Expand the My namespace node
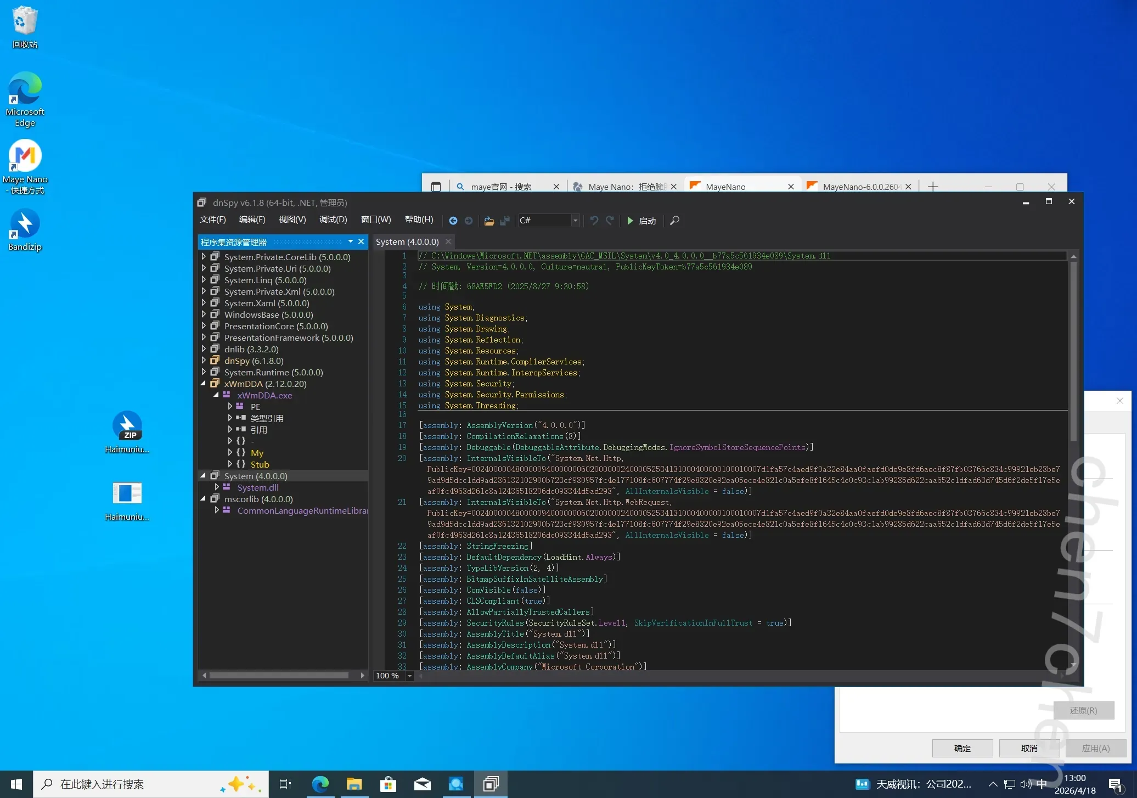Screen dimensions: 1137x798 [230, 453]
